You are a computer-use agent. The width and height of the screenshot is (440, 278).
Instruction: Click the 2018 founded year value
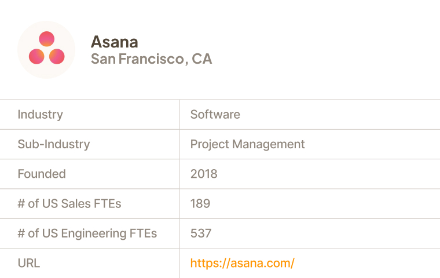coord(204,174)
